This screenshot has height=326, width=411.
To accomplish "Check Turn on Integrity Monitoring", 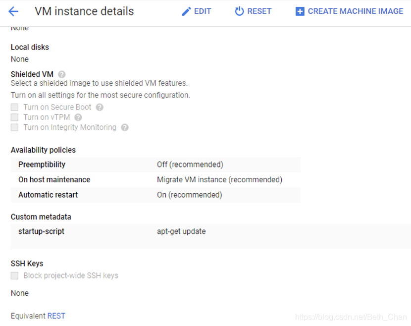I will 14,127.
